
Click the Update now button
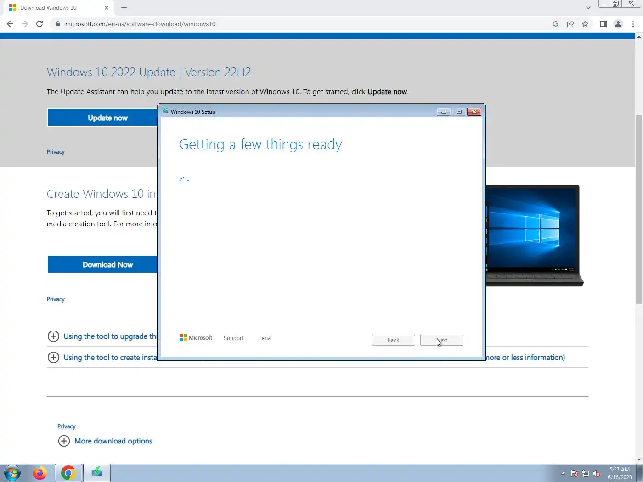pyautogui.click(x=102, y=118)
